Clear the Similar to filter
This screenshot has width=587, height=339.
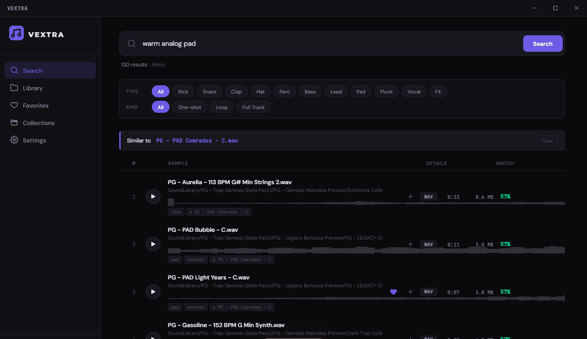547,141
